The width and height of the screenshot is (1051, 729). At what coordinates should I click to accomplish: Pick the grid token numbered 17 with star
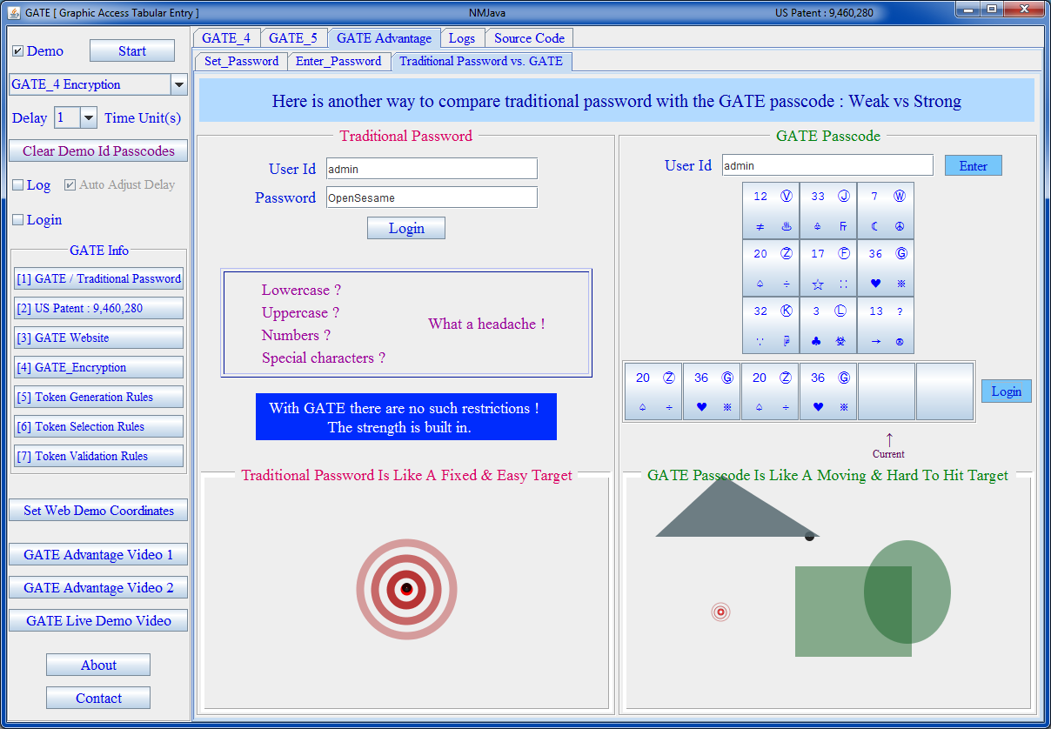coord(828,269)
